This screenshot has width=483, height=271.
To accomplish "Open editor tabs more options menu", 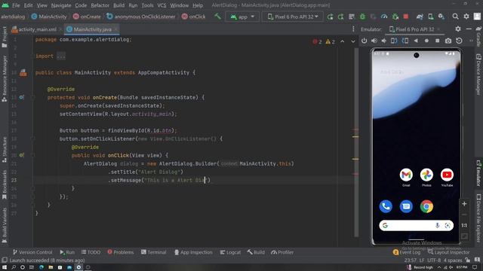I will coord(353,29).
